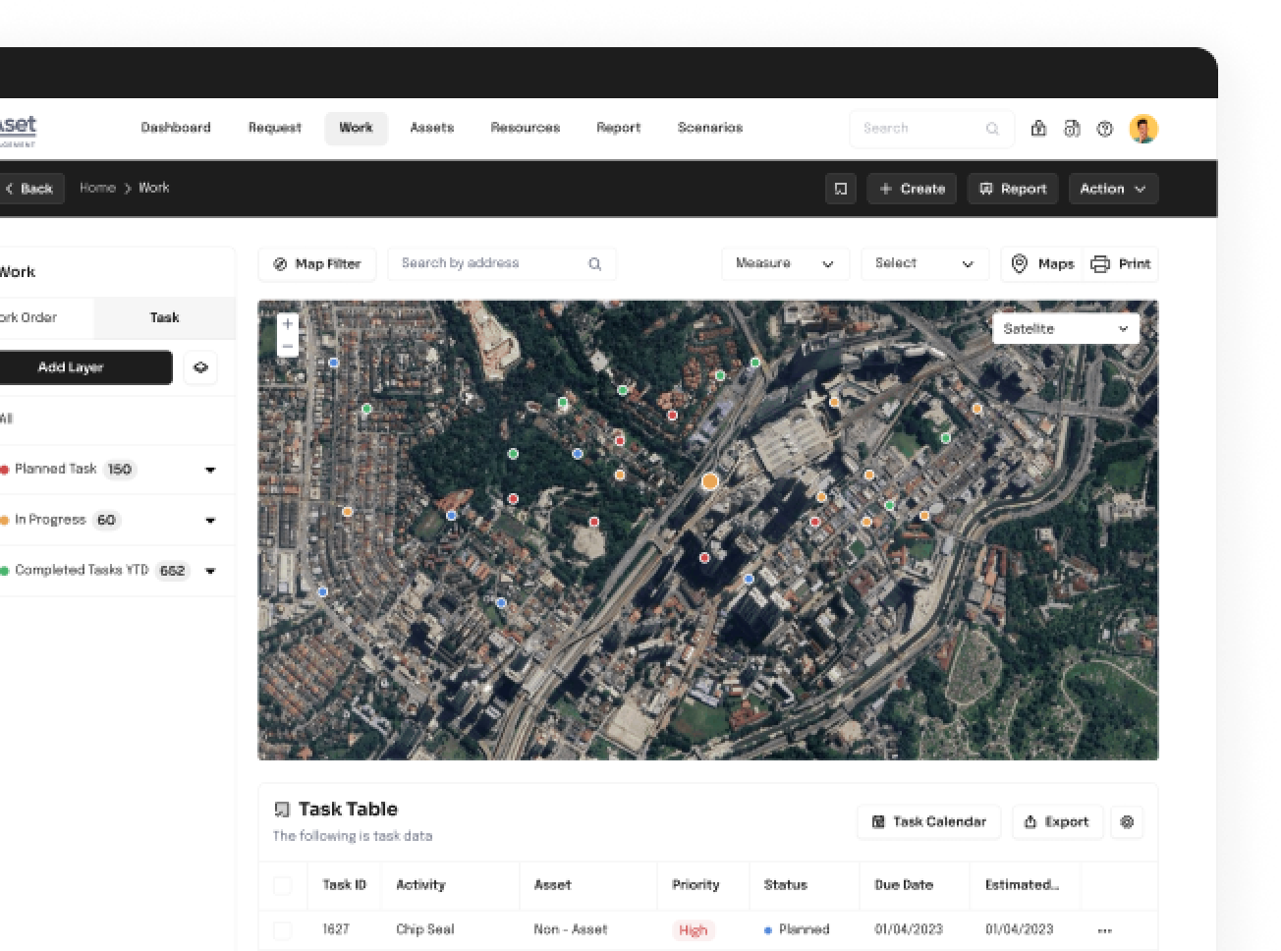The image size is (1281, 951).
Task: Click the Planned status in row 1627
Action: pos(797,929)
